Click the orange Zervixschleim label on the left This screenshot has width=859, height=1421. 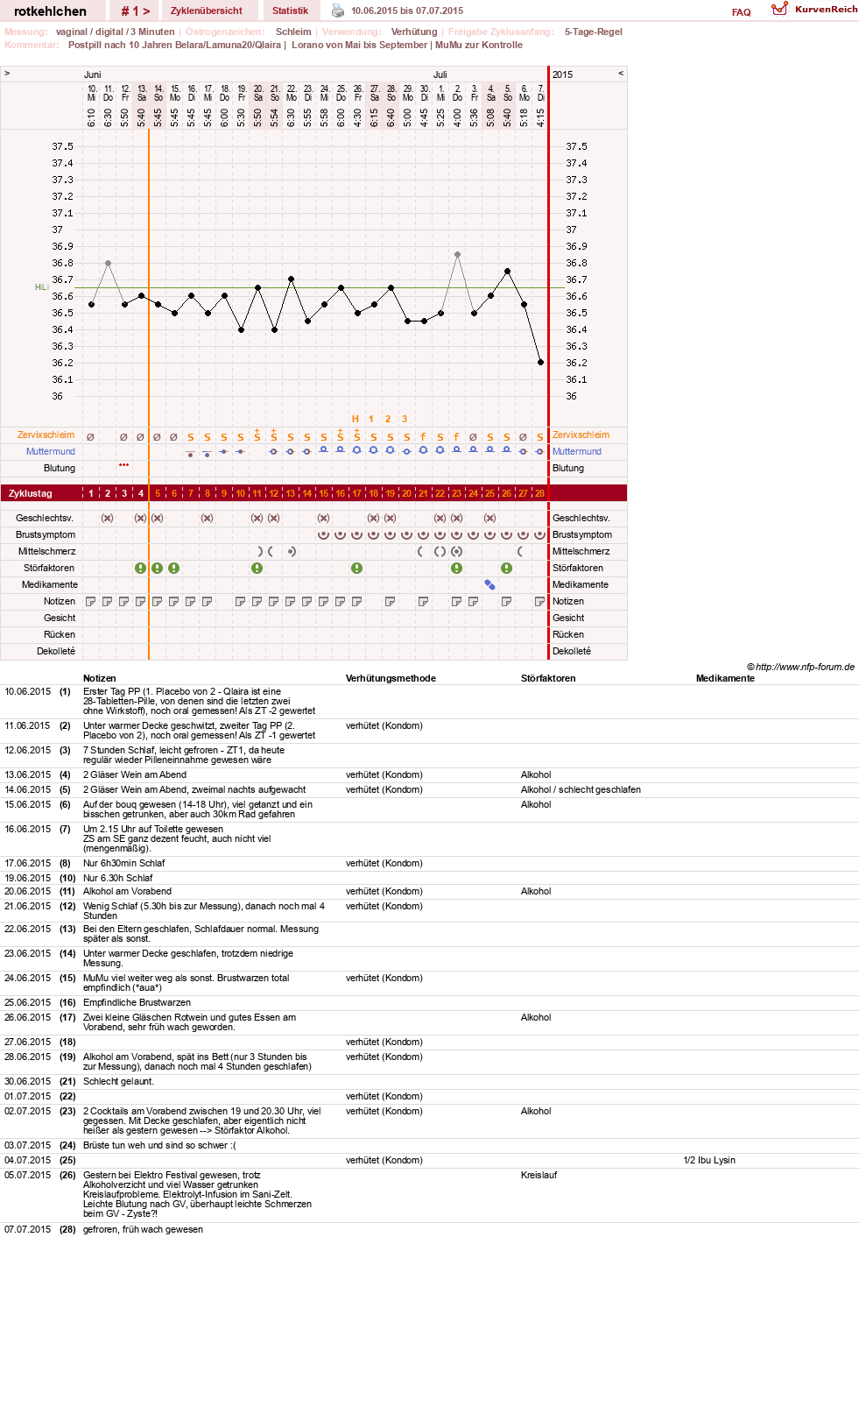click(46, 435)
